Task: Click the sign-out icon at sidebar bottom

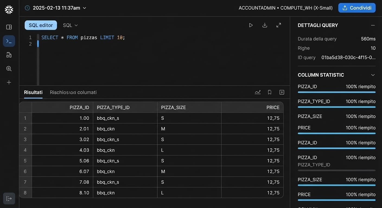Action: pyautogui.click(x=9, y=199)
